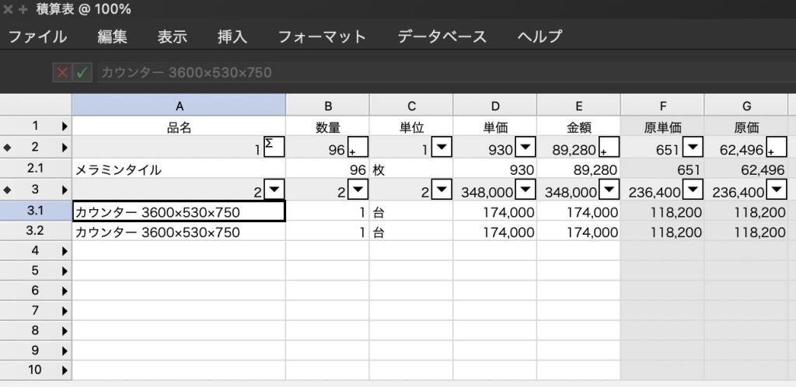Select column D header
This screenshot has height=387, width=796.
coord(495,106)
